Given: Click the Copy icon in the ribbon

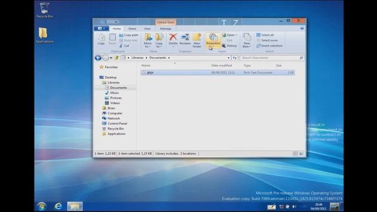Looking at the screenshot, I should (x=101, y=39).
